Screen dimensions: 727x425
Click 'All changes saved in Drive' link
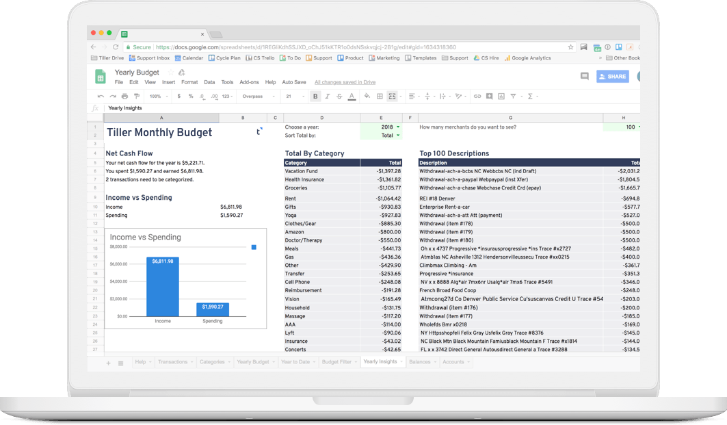(345, 82)
